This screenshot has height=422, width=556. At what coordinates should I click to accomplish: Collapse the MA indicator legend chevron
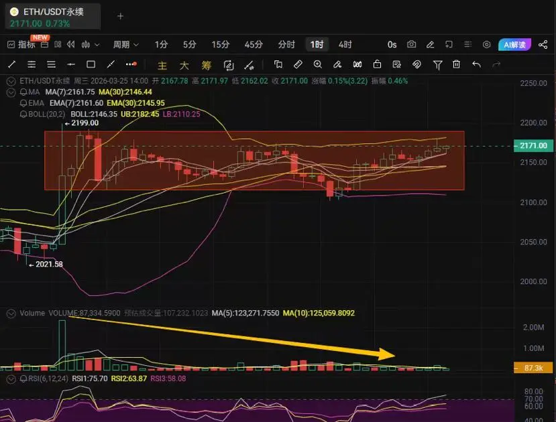pyautogui.click(x=11, y=92)
